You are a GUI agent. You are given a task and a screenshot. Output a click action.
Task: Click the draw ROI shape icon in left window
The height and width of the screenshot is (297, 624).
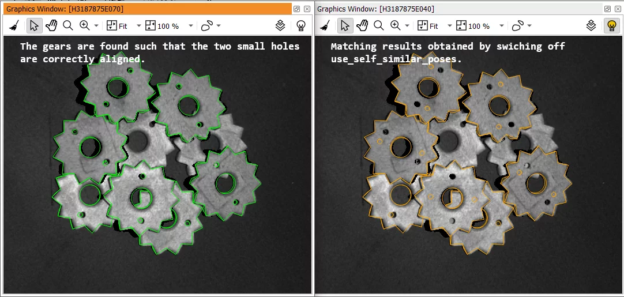click(206, 26)
